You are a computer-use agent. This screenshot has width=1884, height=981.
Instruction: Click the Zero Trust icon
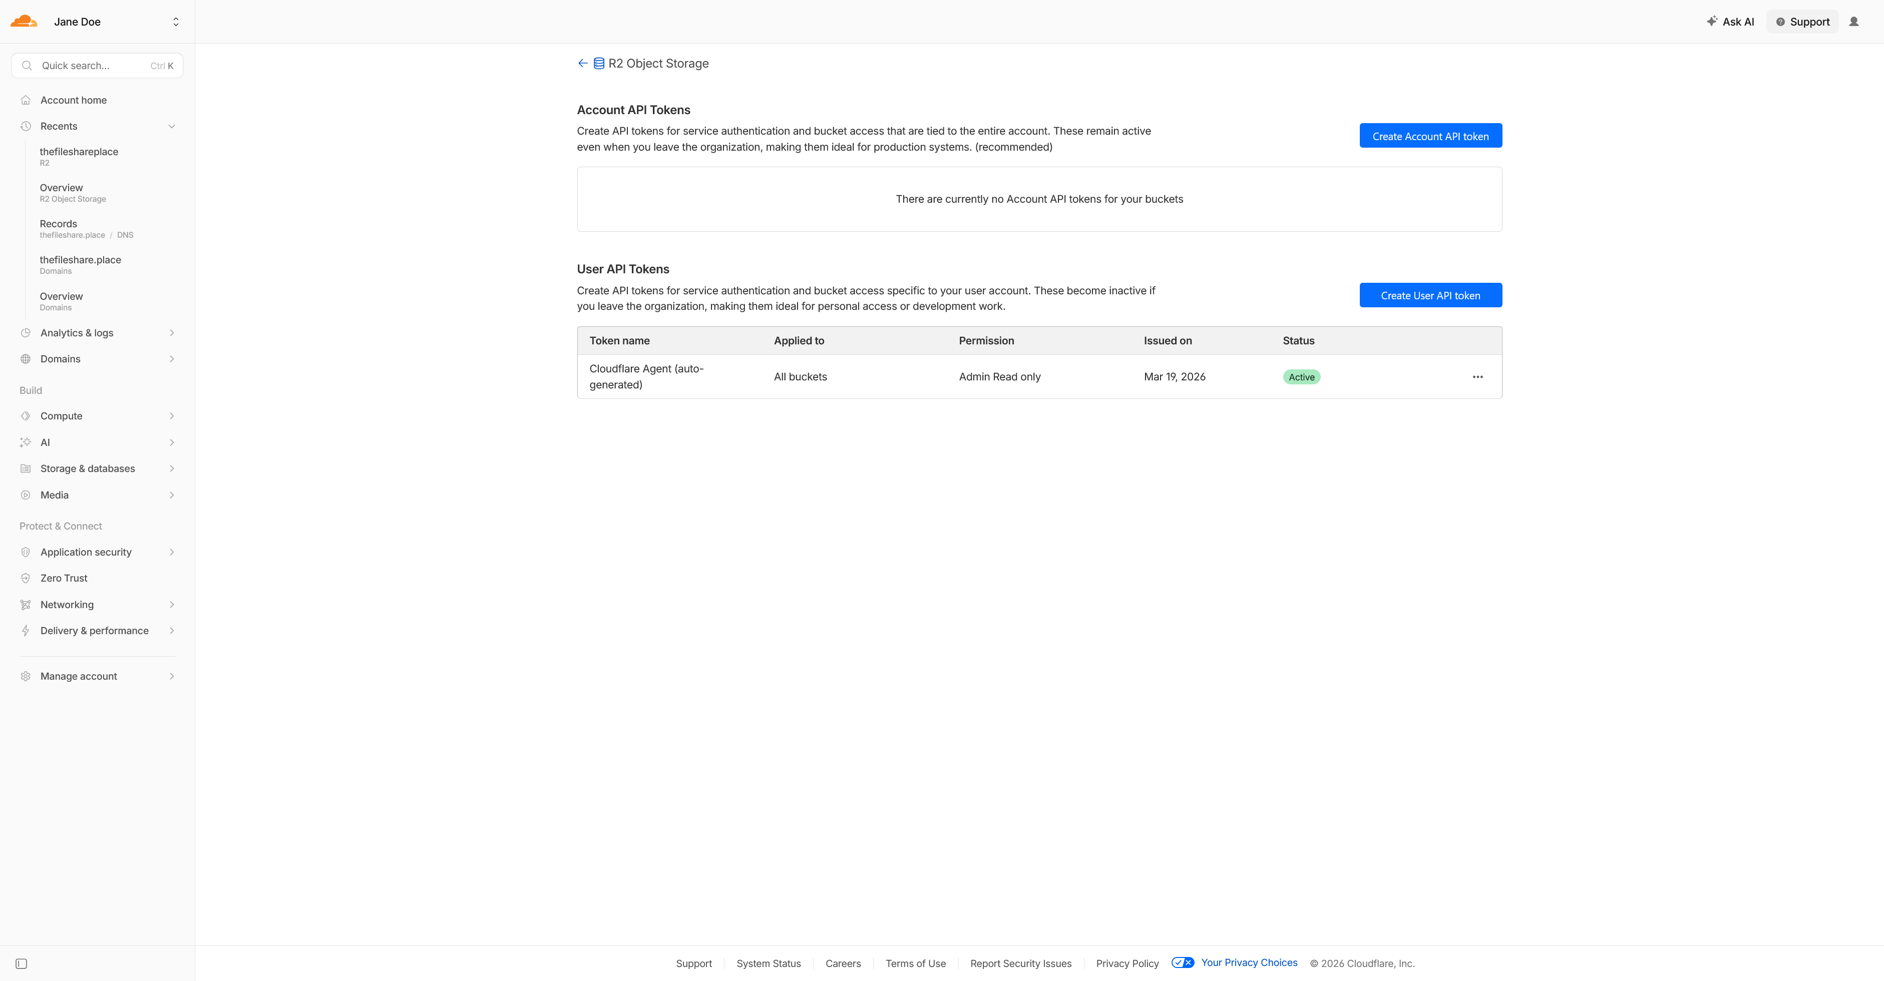coord(26,578)
